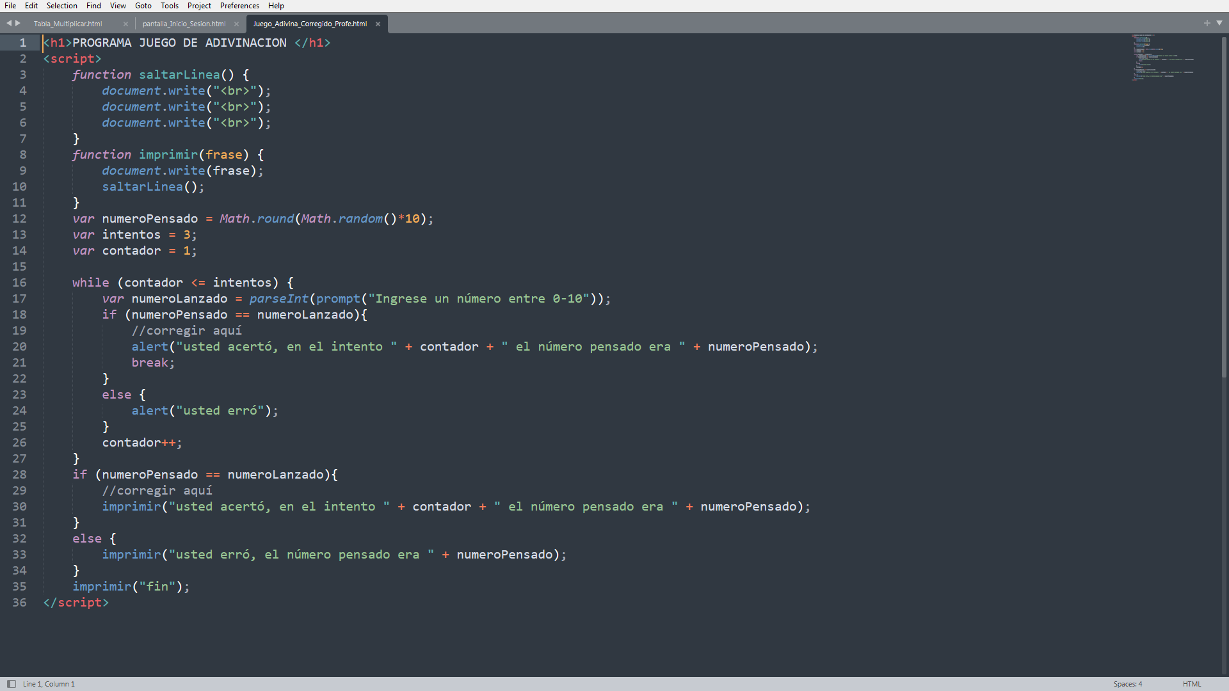Screen dimensions: 1229x691
Task: Close the pantalla_Inicio_Sesion.html tab
Action: pos(236,24)
